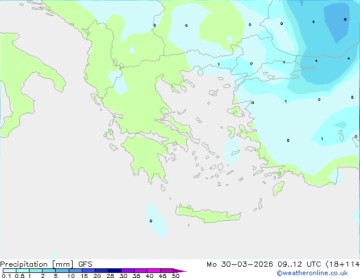The height and width of the screenshot is (278, 360).
Task: Select legend swatch between 30 and 35
Action: pyautogui.click(x=128, y=271)
